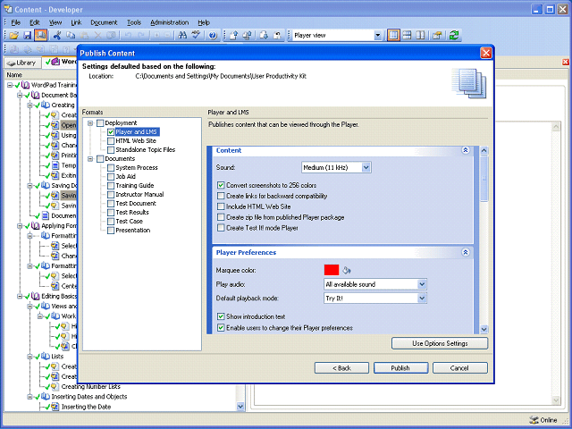
Task: Open the Default playback mode dropdown
Action: pyautogui.click(x=422, y=299)
